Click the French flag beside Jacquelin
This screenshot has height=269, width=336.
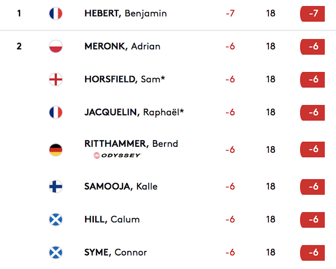(56, 112)
